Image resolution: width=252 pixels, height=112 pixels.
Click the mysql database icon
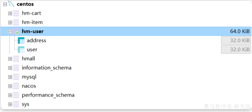pyautogui.click(x=16, y=77)
